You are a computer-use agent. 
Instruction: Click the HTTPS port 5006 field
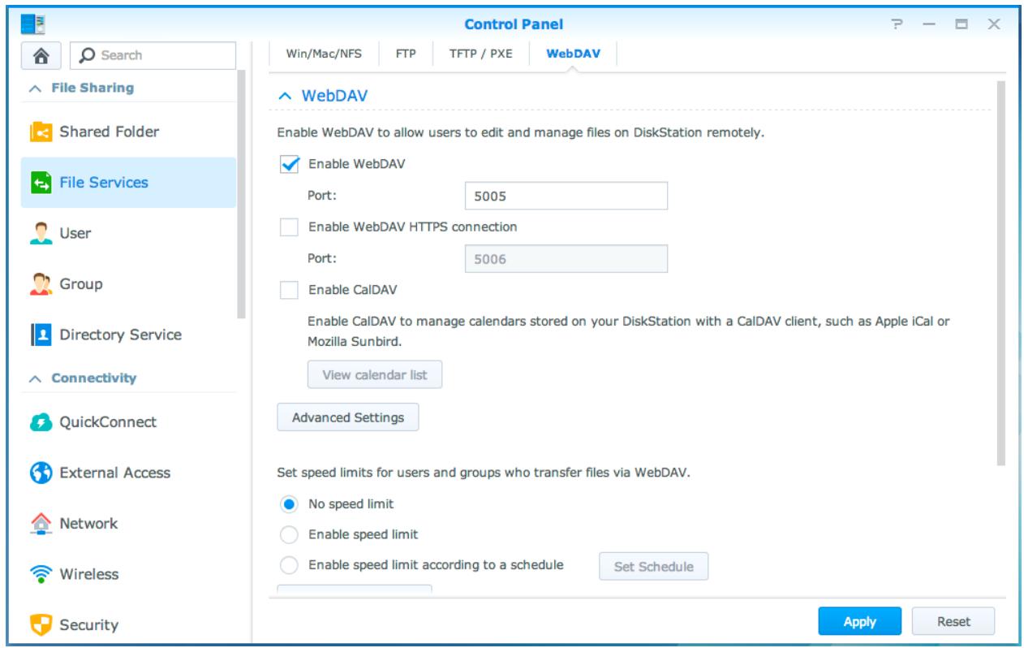(566, 259)
